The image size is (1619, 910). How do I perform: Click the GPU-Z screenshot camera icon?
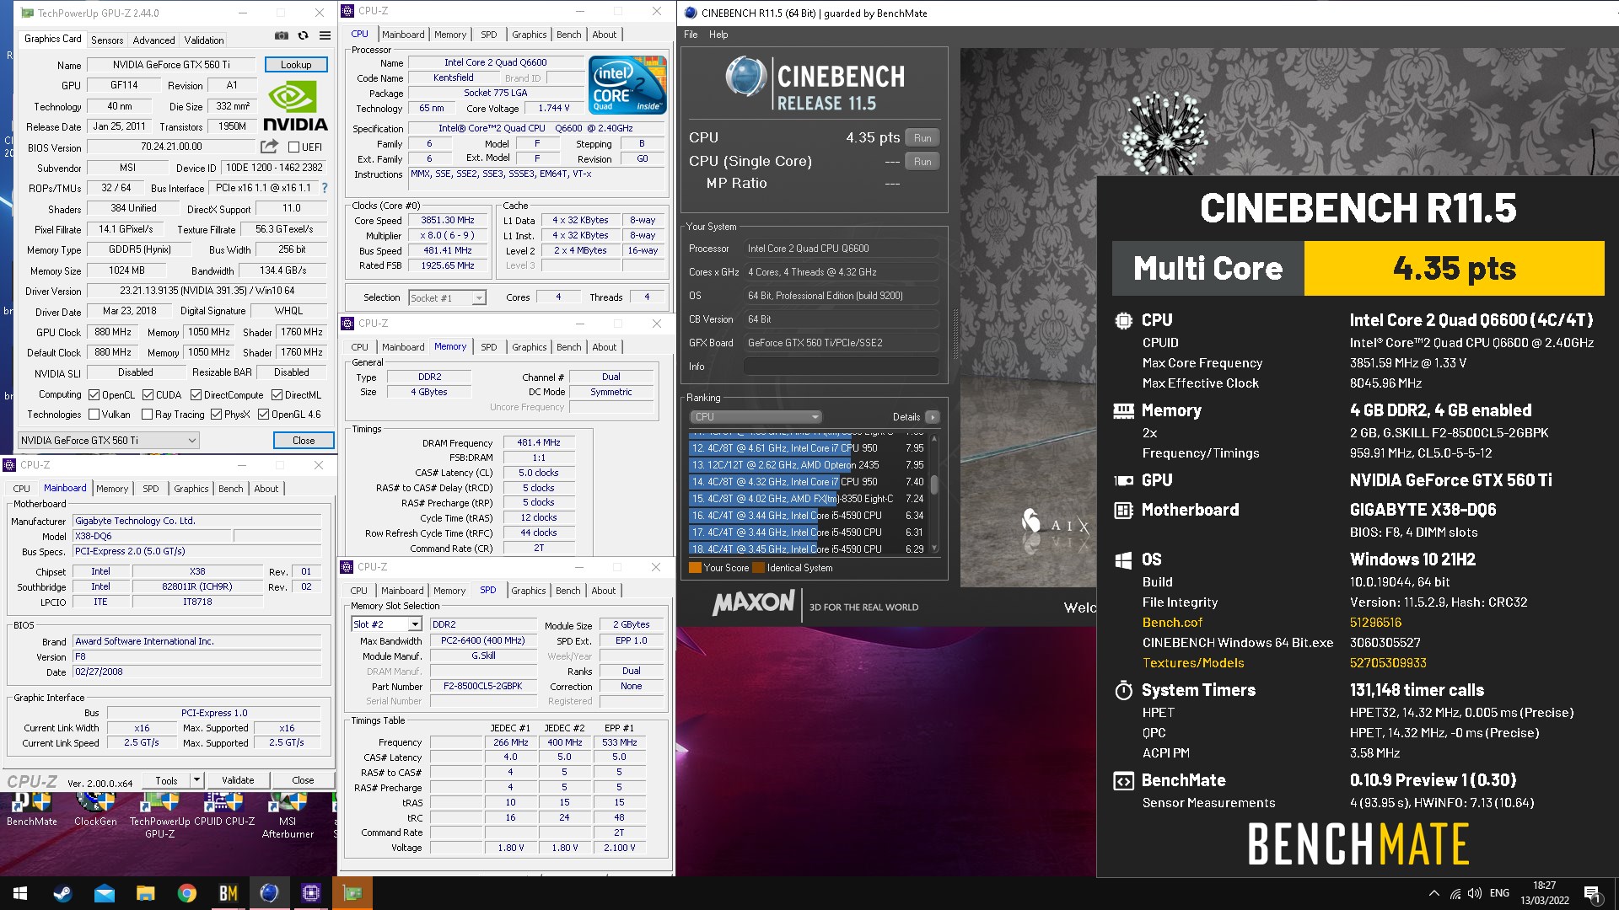click(x=282, y=36)
